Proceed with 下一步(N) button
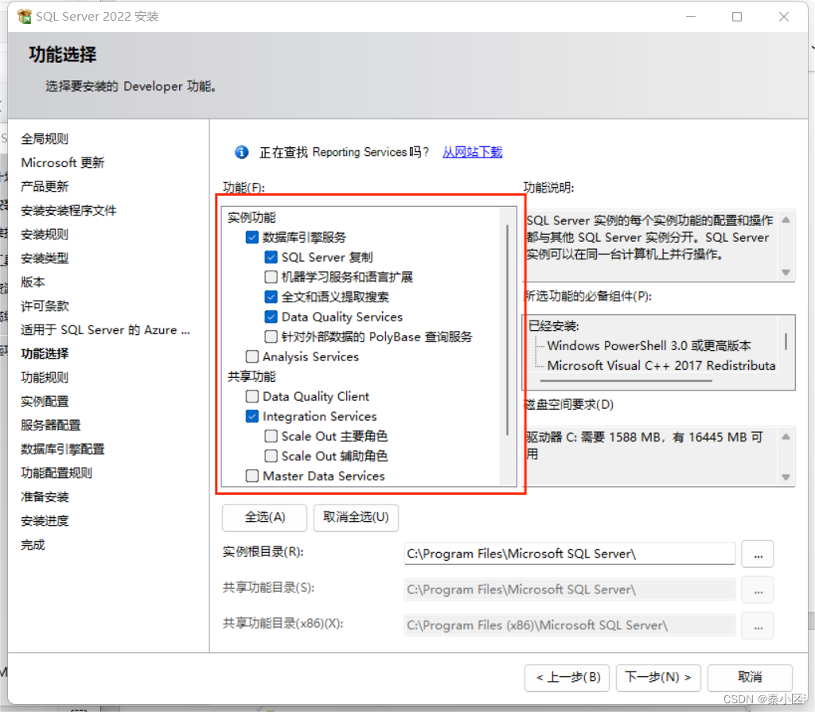 tap(658, 678)
